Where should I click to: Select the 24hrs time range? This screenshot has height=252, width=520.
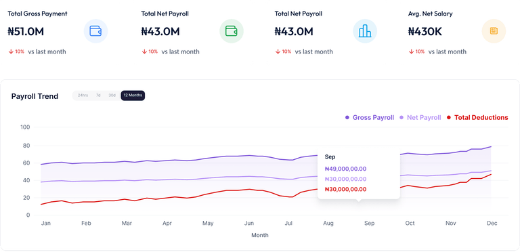[x=83, y=96]
